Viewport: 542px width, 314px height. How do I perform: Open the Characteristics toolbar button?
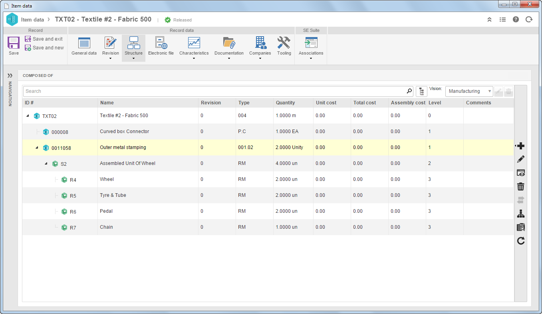point(194,46)
